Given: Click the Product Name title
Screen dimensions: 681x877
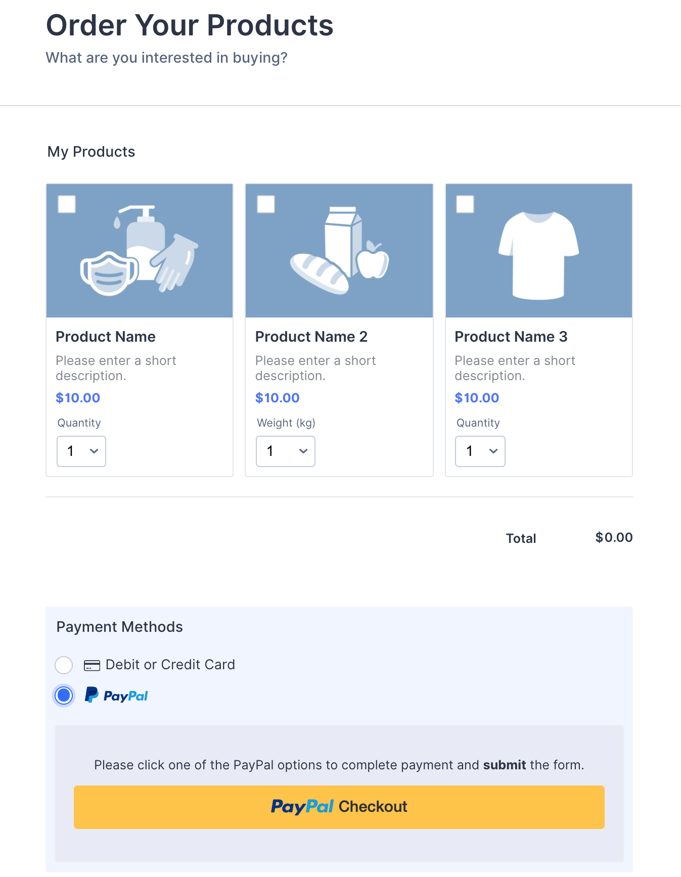Looking at the screenshot, I should pyautogui.click(x=106, y=337).
